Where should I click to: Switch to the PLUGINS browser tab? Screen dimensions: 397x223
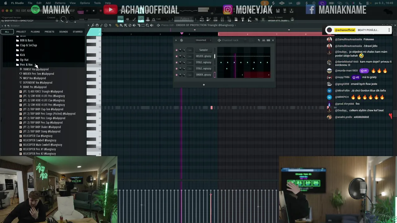pyautogui.click(x=35, y=32)
